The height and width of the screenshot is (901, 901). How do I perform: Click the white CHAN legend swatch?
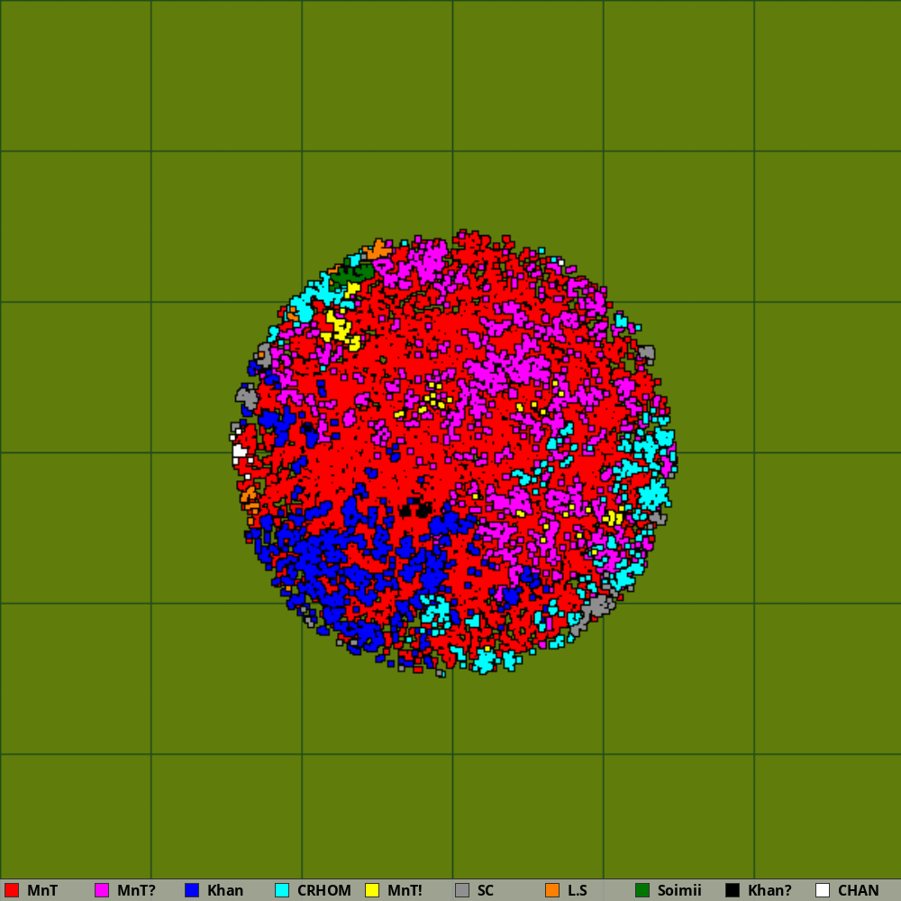pyautogui.click(x=823, y=890)
